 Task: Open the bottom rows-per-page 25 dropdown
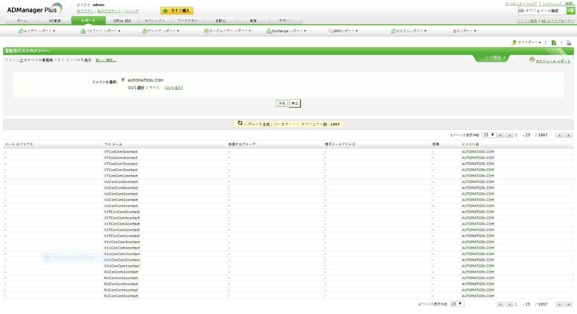coord(457,304)
